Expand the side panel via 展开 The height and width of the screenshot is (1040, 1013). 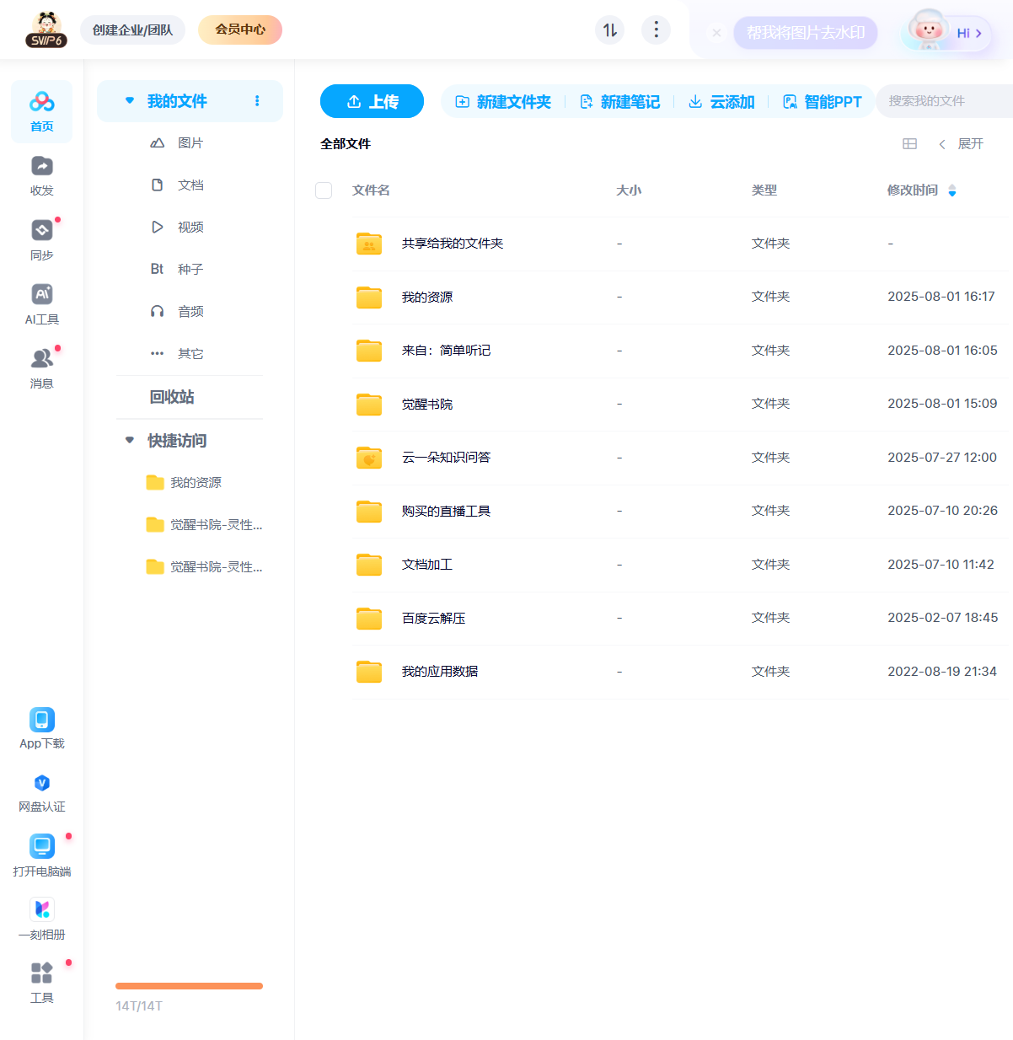click(x=962, y=144)
